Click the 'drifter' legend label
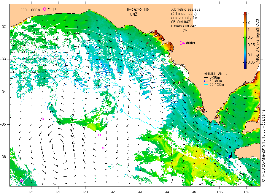 190,43
